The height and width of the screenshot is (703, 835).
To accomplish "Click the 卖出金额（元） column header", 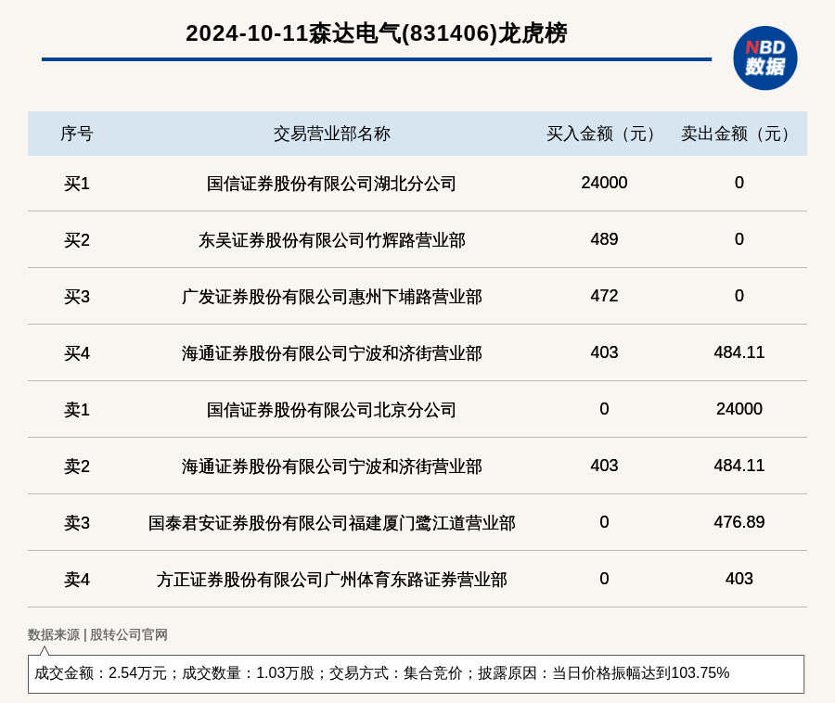I will tap(739, 134).
